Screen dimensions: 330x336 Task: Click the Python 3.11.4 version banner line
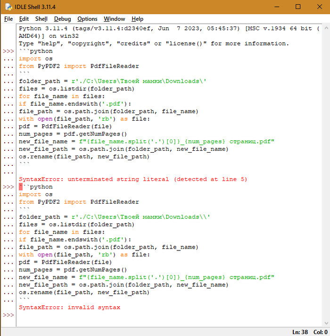tap(169, 28)
